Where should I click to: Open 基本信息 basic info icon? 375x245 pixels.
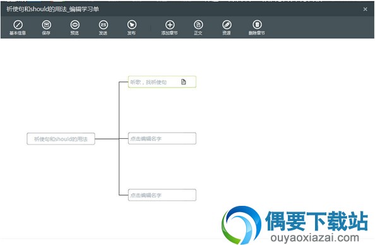[x=18, y=25]
